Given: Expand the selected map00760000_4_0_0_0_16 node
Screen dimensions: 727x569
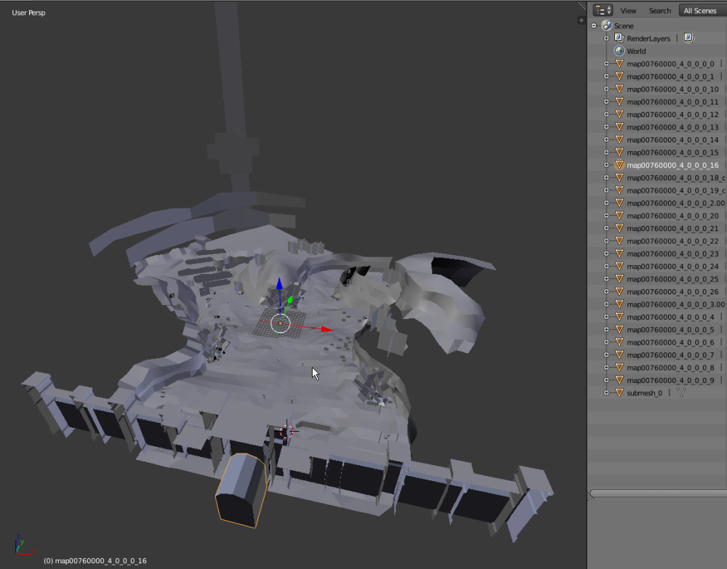Looking at the screenshot, I should point(606,165).
